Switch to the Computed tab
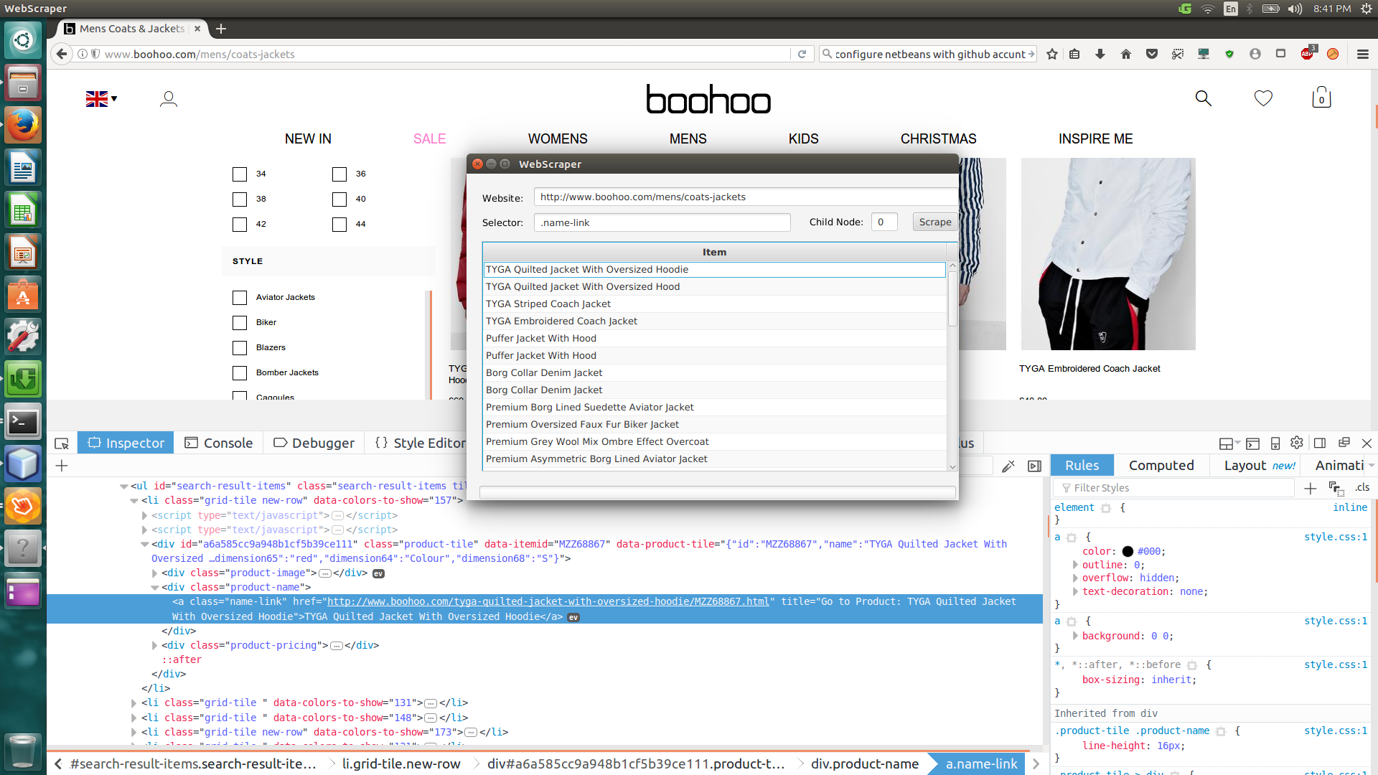The image size is (1378, 775). 1161,465
